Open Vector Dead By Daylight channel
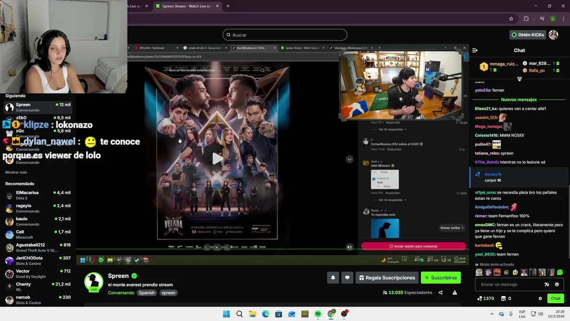The height and width of the screenshot is (321, 570). coord(38,273)
